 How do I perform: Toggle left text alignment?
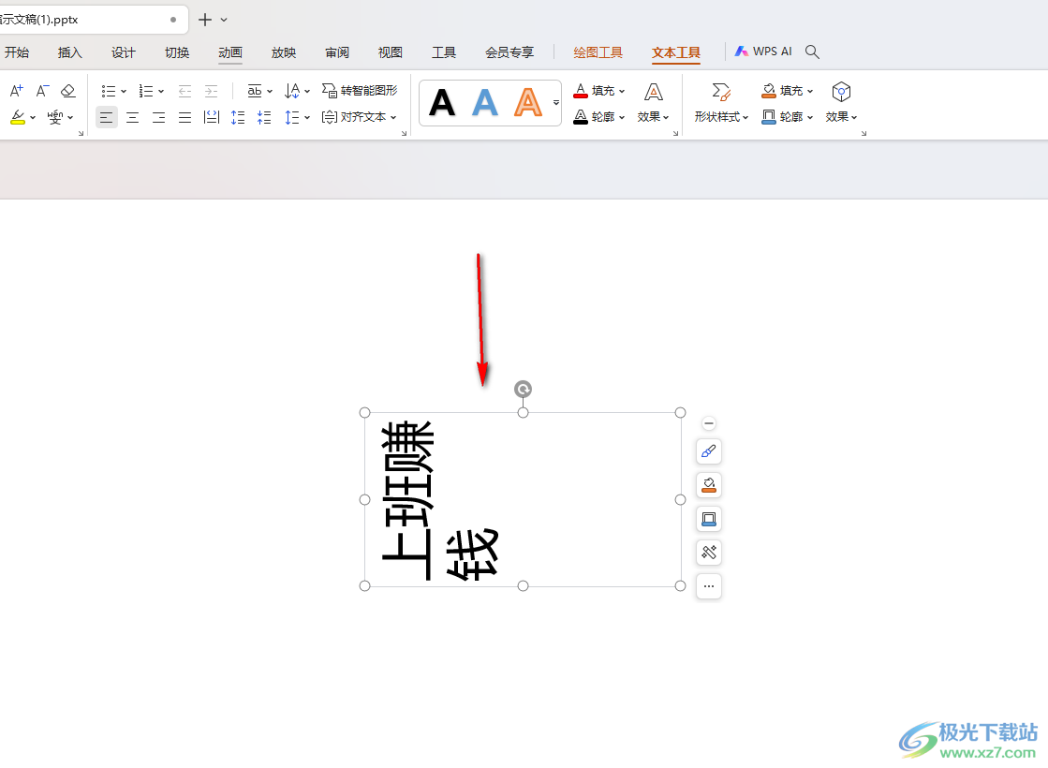coord(107,117)
